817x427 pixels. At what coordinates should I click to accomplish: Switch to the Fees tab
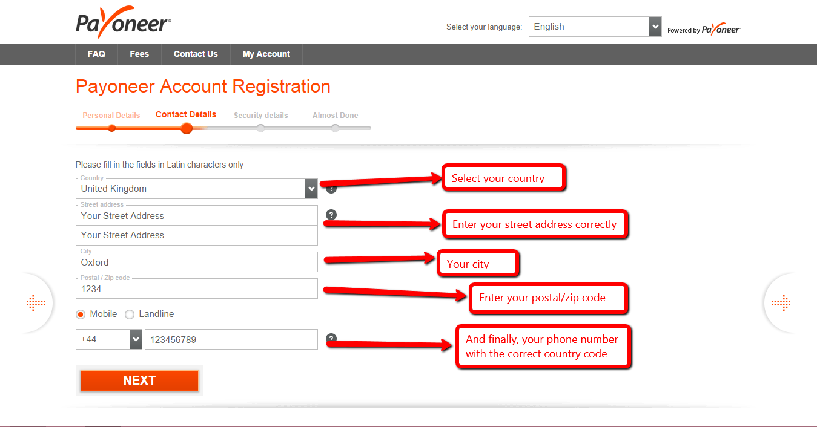pyautogui.click(x=139, y=54)
